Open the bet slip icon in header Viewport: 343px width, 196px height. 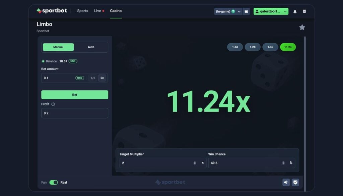pos(304,11)
